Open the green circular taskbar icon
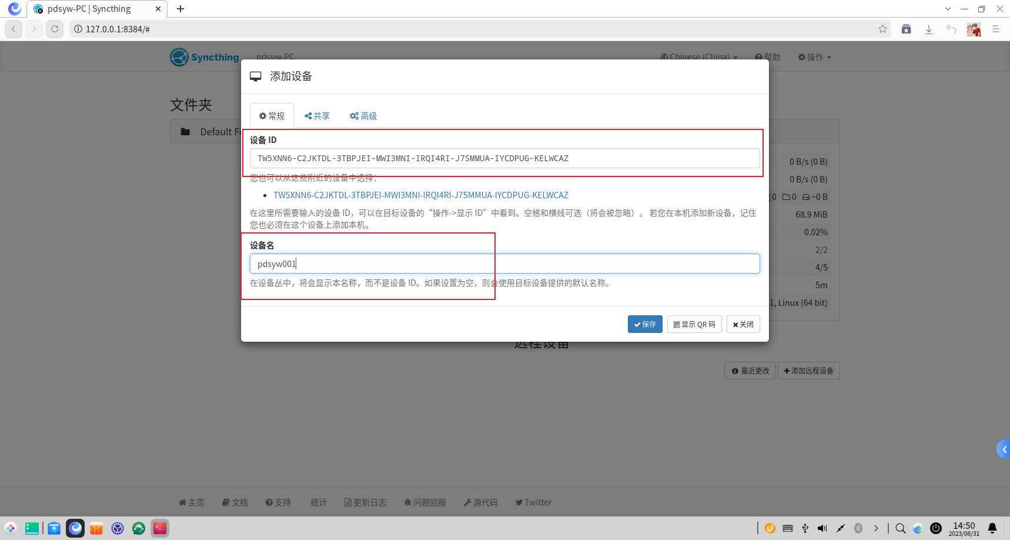This screenshot has width=1010, height=540. (x=139, y=528)
